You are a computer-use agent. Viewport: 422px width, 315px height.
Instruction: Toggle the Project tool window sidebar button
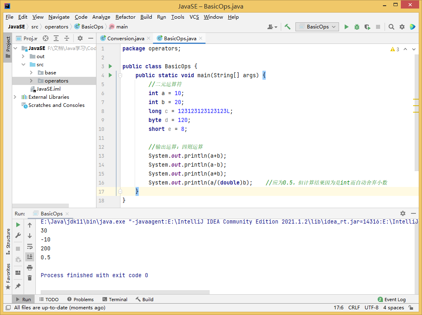[x=8, y=47]
